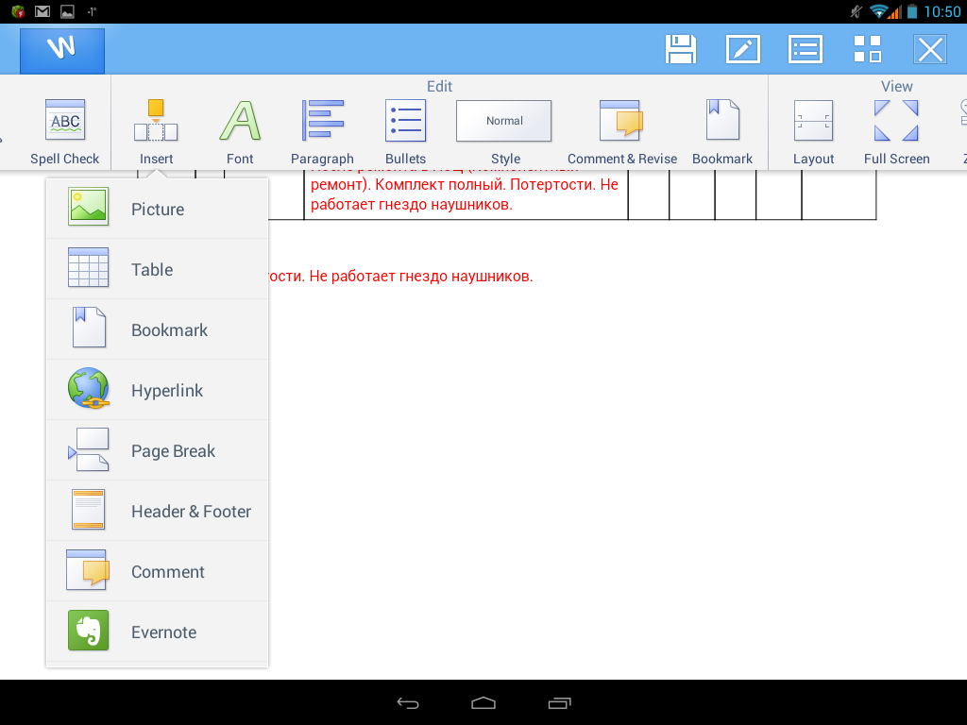
Task: Open the Normal style selector
Action: (504, 122)
